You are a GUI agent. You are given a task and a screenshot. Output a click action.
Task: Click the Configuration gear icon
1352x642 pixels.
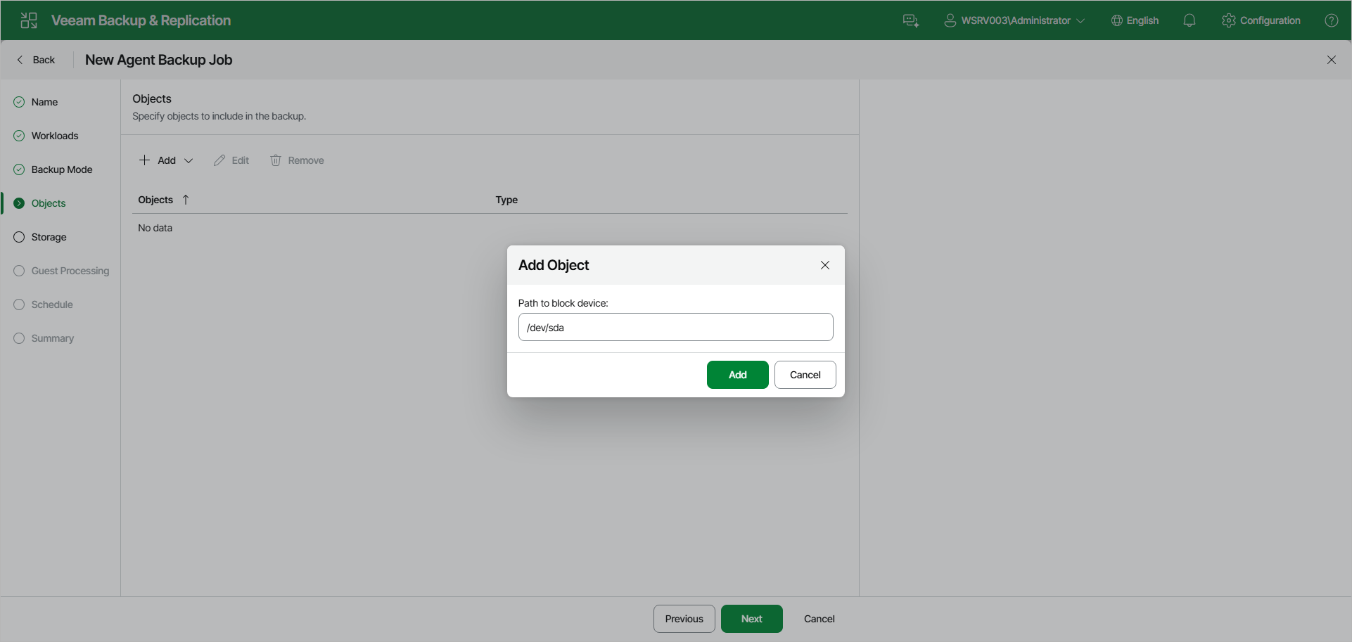click(1229, 20)
